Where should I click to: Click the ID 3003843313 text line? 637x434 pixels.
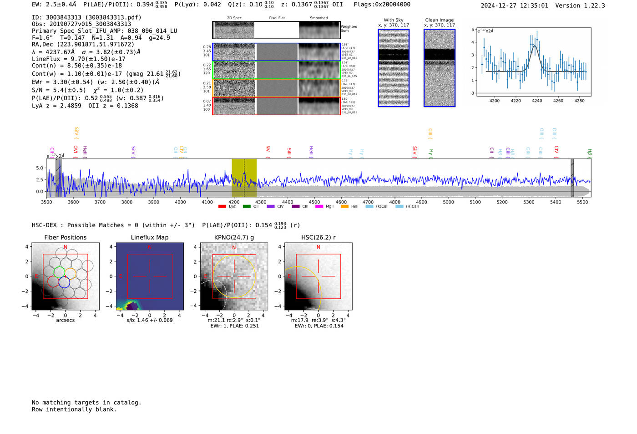click(x=86, y=17)
